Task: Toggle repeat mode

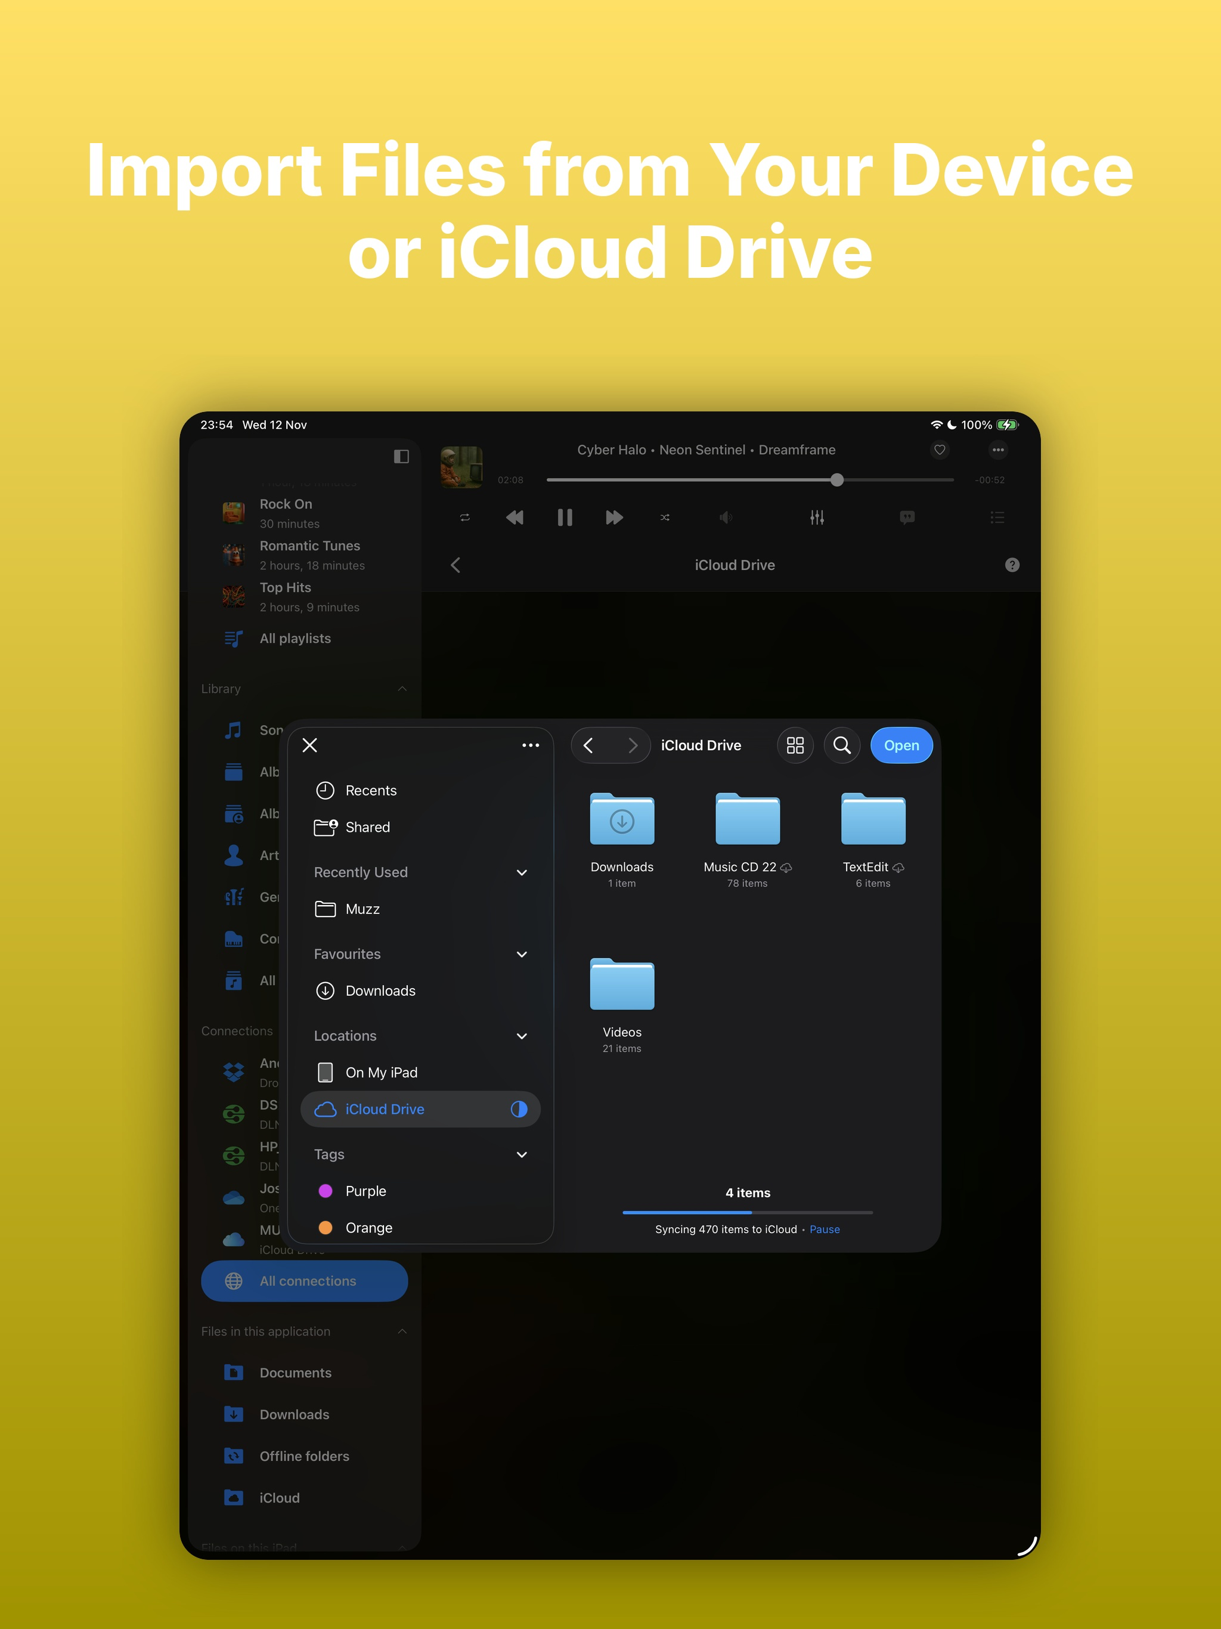Action: pos(464,518)
